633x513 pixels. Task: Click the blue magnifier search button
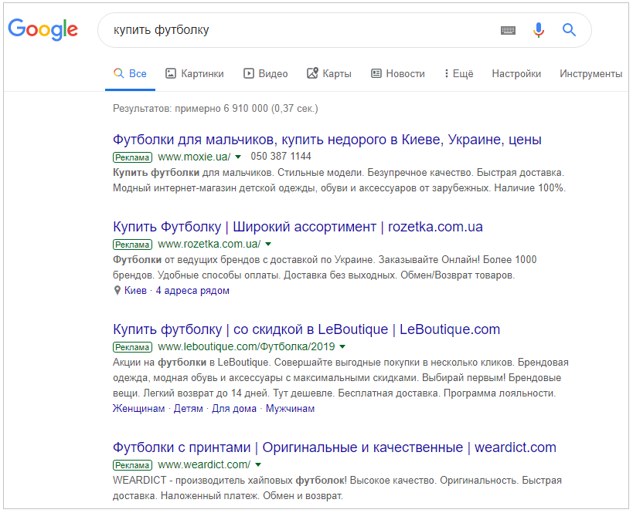569,29
